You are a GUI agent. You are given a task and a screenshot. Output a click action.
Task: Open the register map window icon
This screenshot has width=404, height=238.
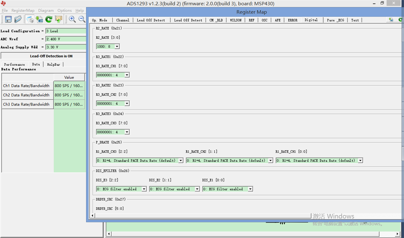point(30,19)
